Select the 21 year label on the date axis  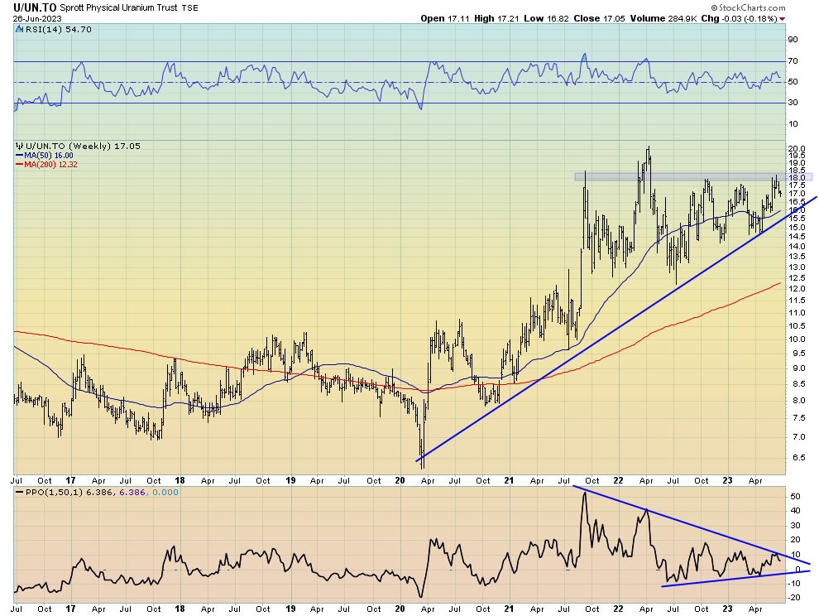(510, 480)
